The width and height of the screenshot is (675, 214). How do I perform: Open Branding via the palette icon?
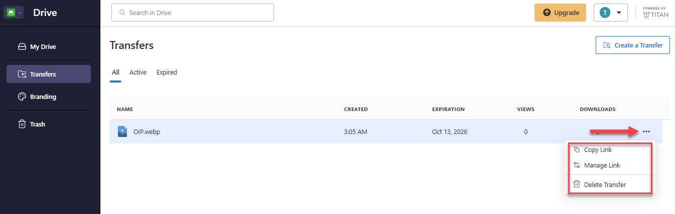click(x=22, y=97)
